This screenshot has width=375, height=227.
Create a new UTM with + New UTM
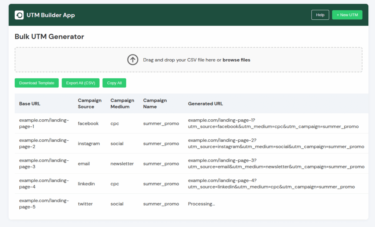coord(347,15)
